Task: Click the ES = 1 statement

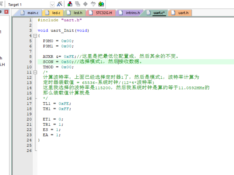Action: [x=52, y=130]
